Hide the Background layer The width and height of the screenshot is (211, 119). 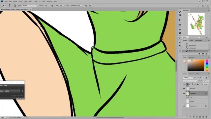pos(184,106)
